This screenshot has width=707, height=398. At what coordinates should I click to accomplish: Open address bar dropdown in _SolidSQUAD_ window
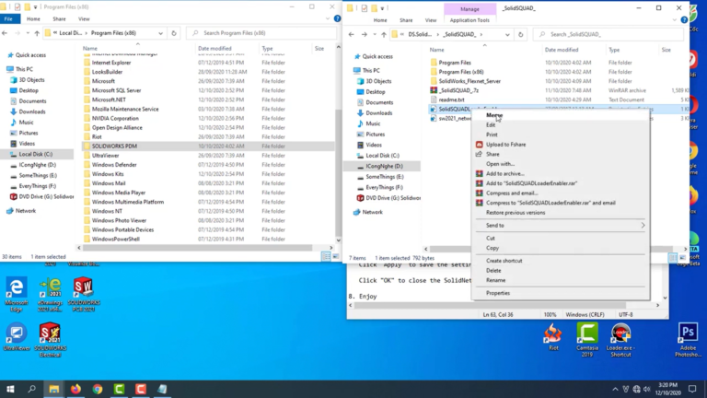[x=507, y=34]
